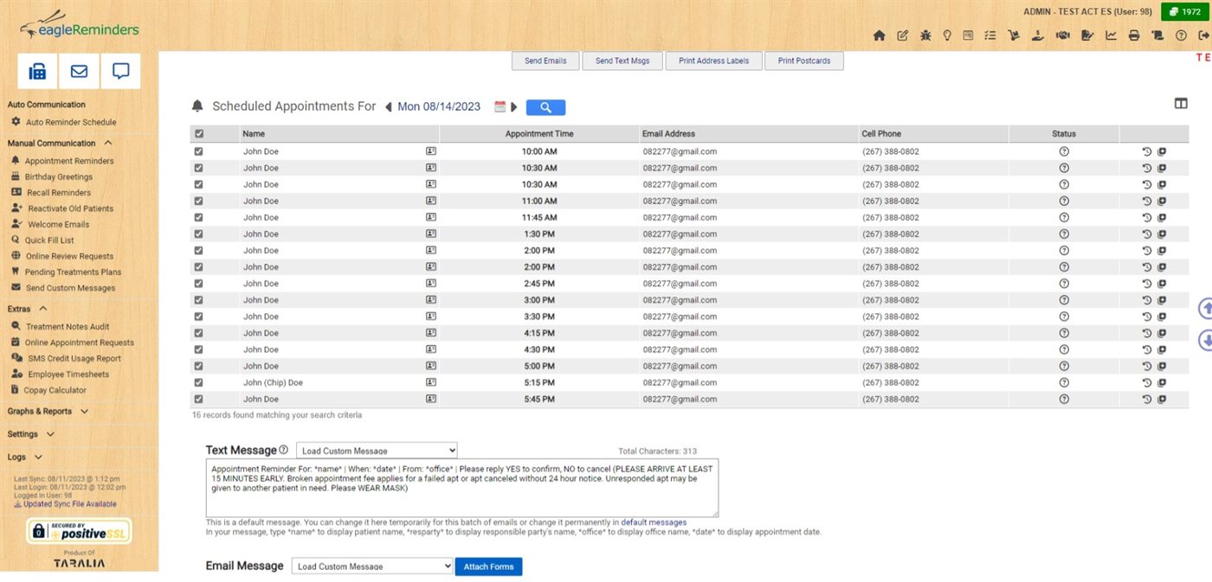The image size is (1212, 582).
Task: Uncheck the 11:00 AM appointment checkbox
Action: (199, 201)
